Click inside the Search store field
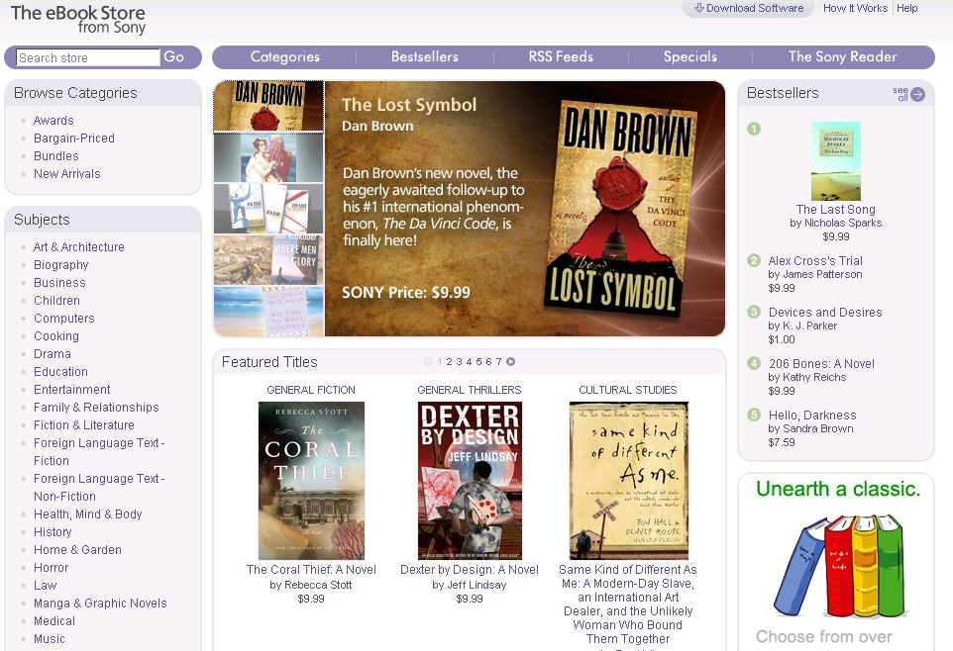 point(88,57)
